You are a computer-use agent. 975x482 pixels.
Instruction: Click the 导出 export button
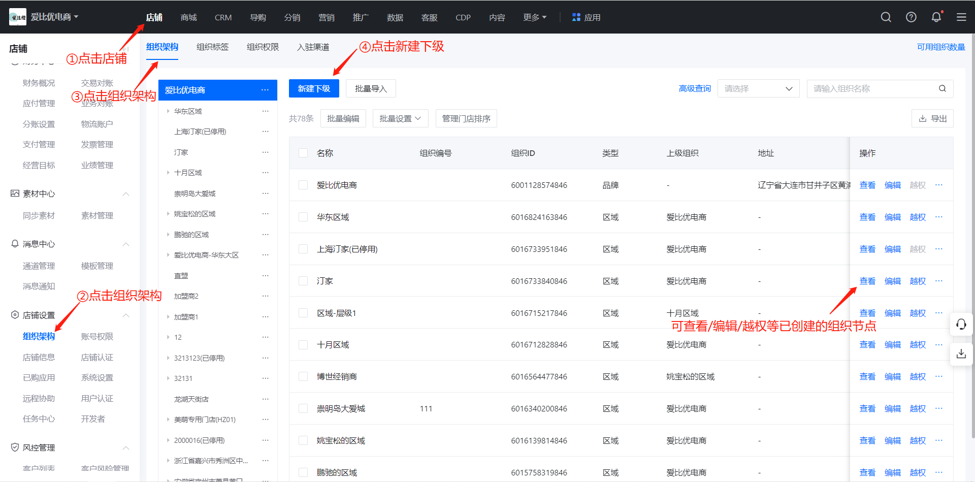[932, 118]
